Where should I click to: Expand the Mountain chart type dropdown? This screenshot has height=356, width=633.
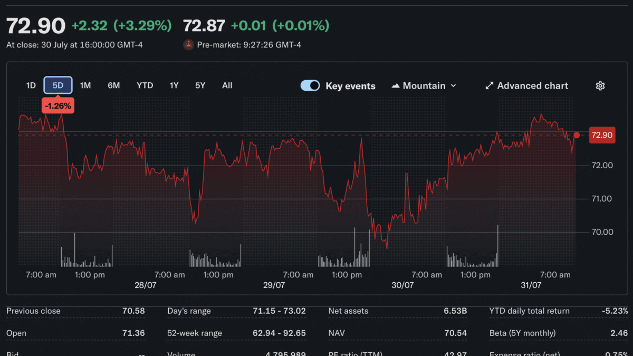(453, 85)
